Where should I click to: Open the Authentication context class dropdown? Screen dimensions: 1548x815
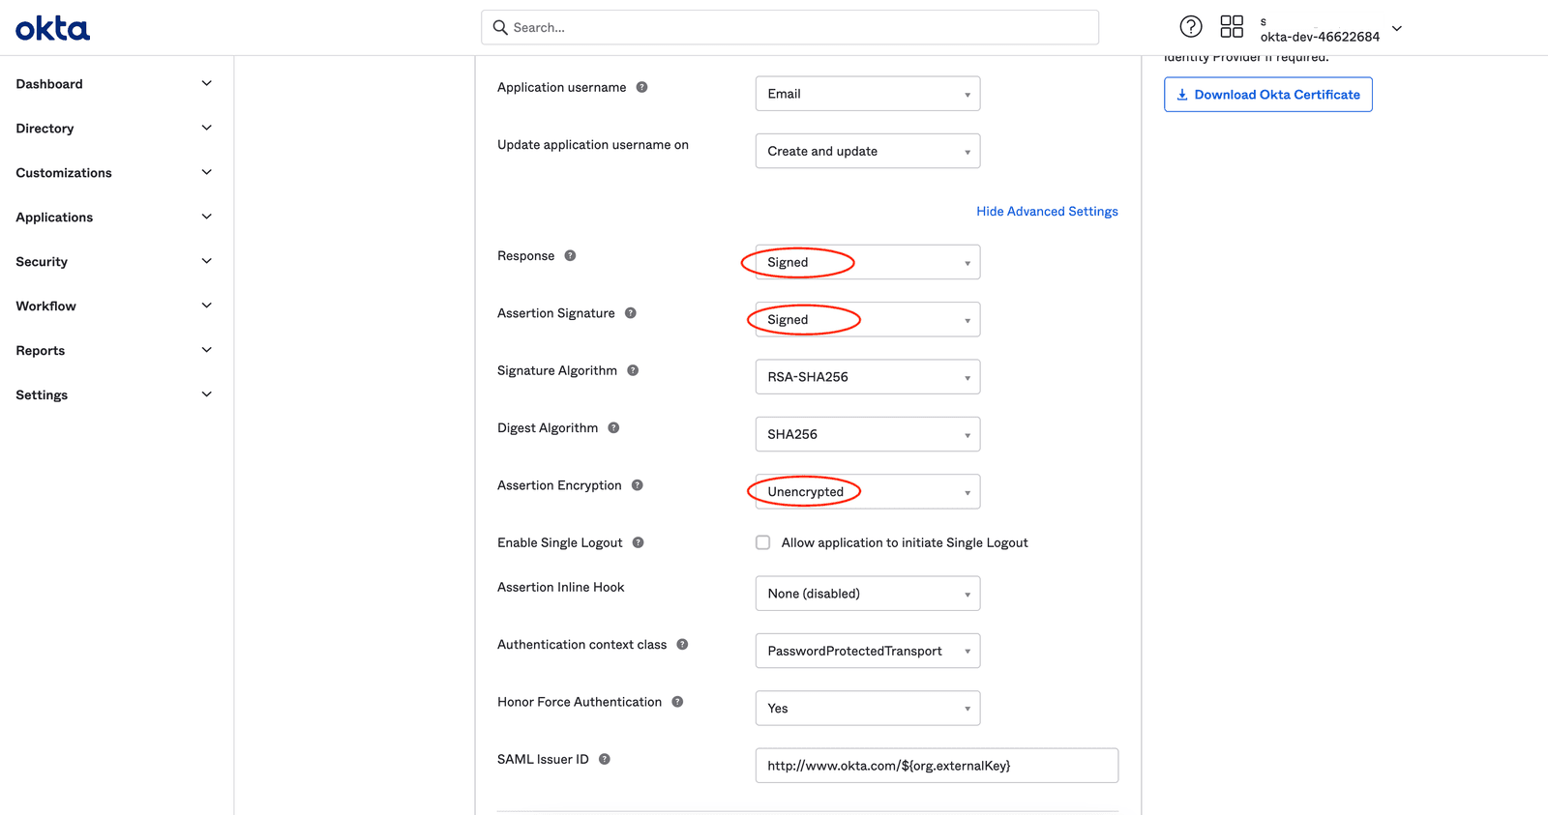click(867, 650)
